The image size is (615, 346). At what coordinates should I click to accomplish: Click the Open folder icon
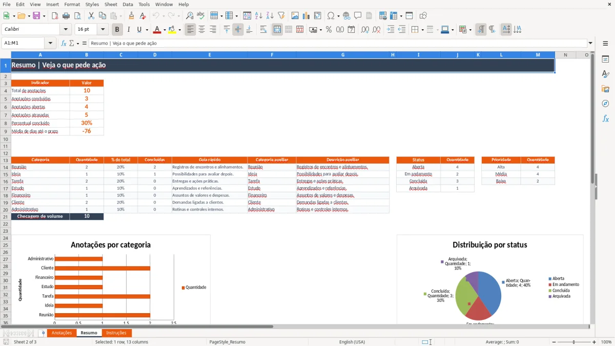click(x=21, y=16)
